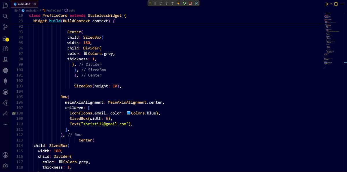This screenshot has width=347, height=172.
Task: Click the // Divider comment on line 99
Action: [90, 64]
